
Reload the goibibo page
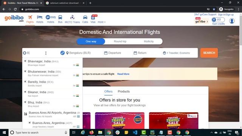tap(15, 9)
